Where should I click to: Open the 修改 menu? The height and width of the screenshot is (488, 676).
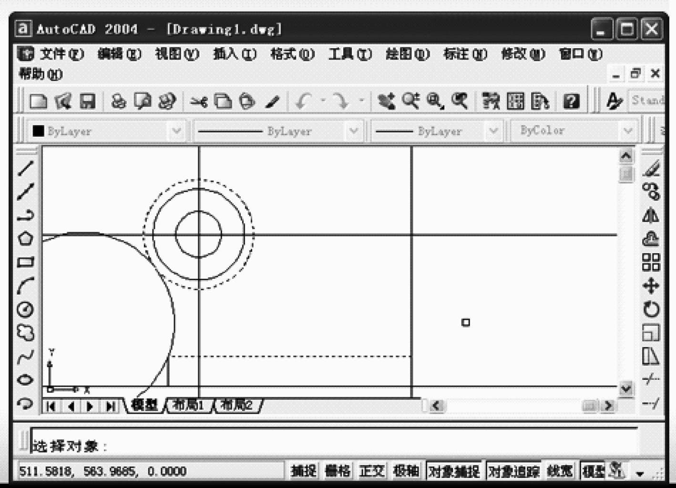click(523, 54)
